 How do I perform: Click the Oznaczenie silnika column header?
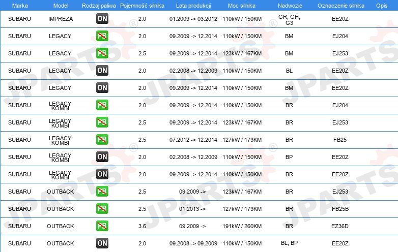[x=340, y=6]
